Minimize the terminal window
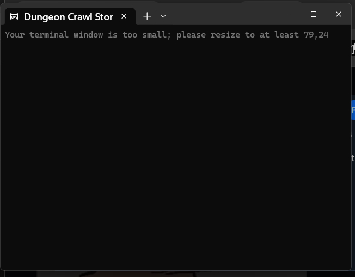Image resolution: width=355 pixels, height=277 pixels. [x=289, y=14]
